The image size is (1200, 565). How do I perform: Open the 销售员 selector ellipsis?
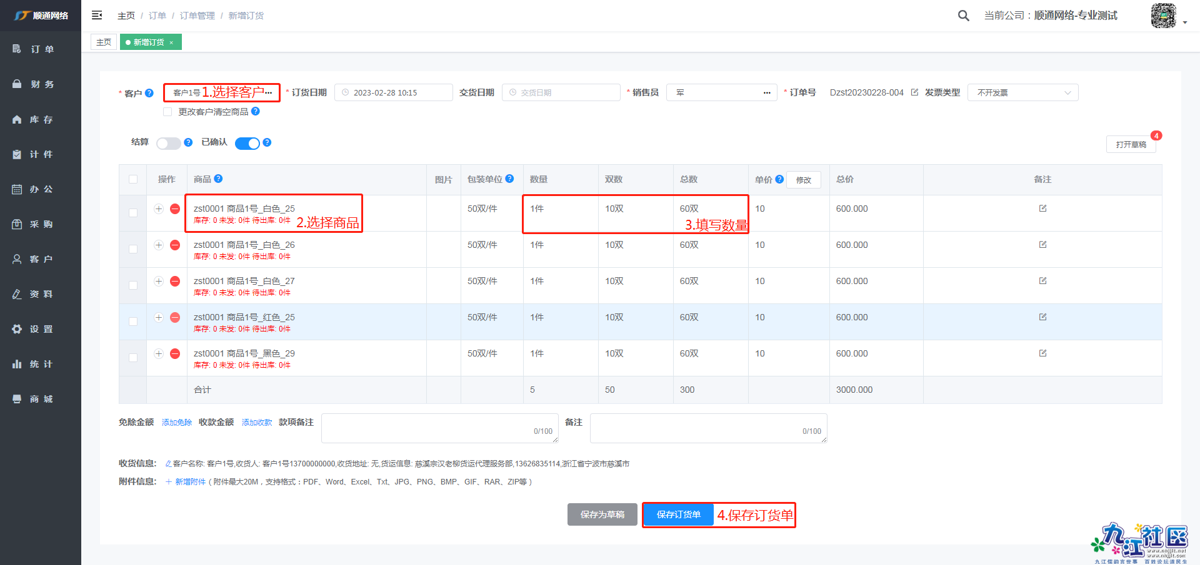767,92
